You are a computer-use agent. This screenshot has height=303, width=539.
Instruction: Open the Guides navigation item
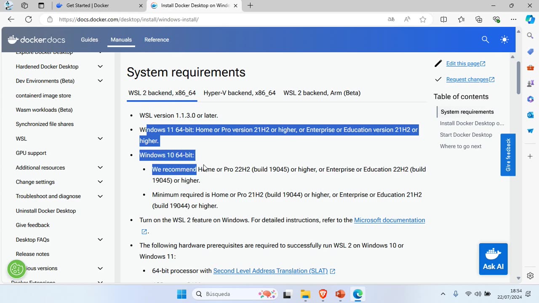coord(89,40)
